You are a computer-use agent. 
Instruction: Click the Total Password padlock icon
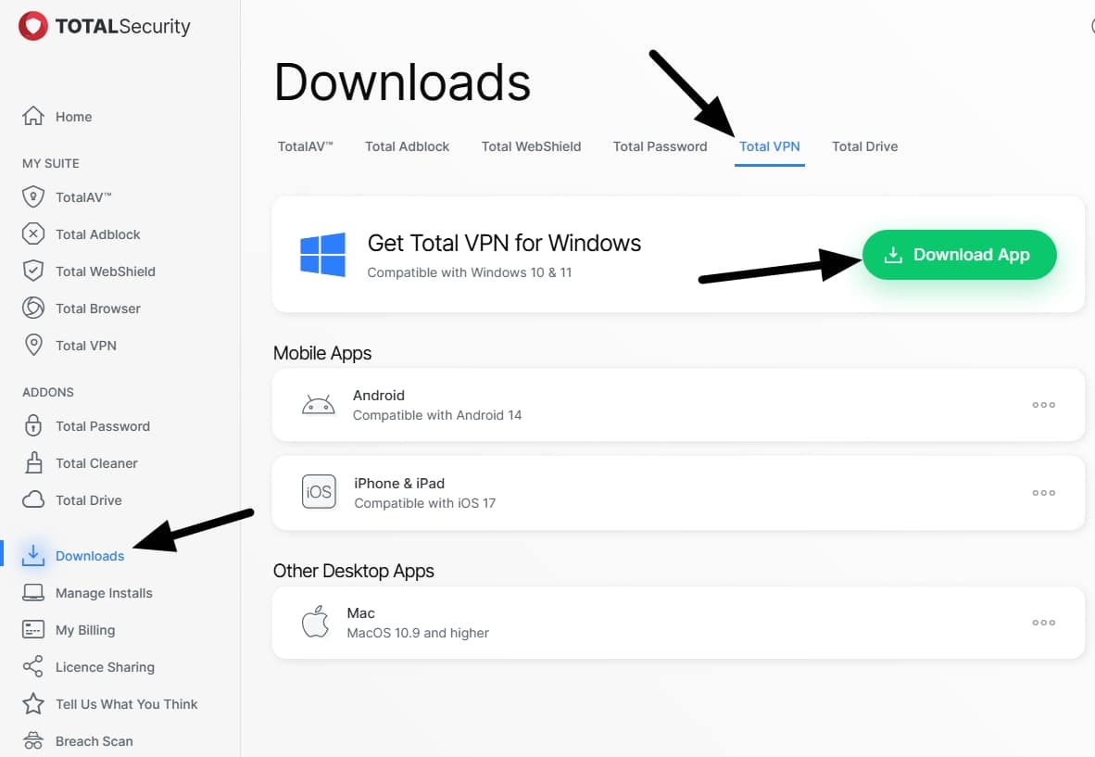pos(32,425)
